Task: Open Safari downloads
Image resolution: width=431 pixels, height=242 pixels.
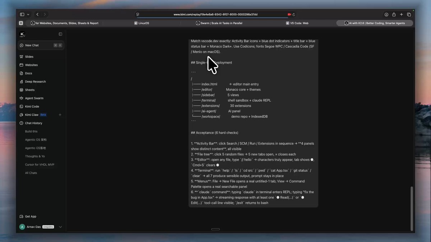Action: 386,14
